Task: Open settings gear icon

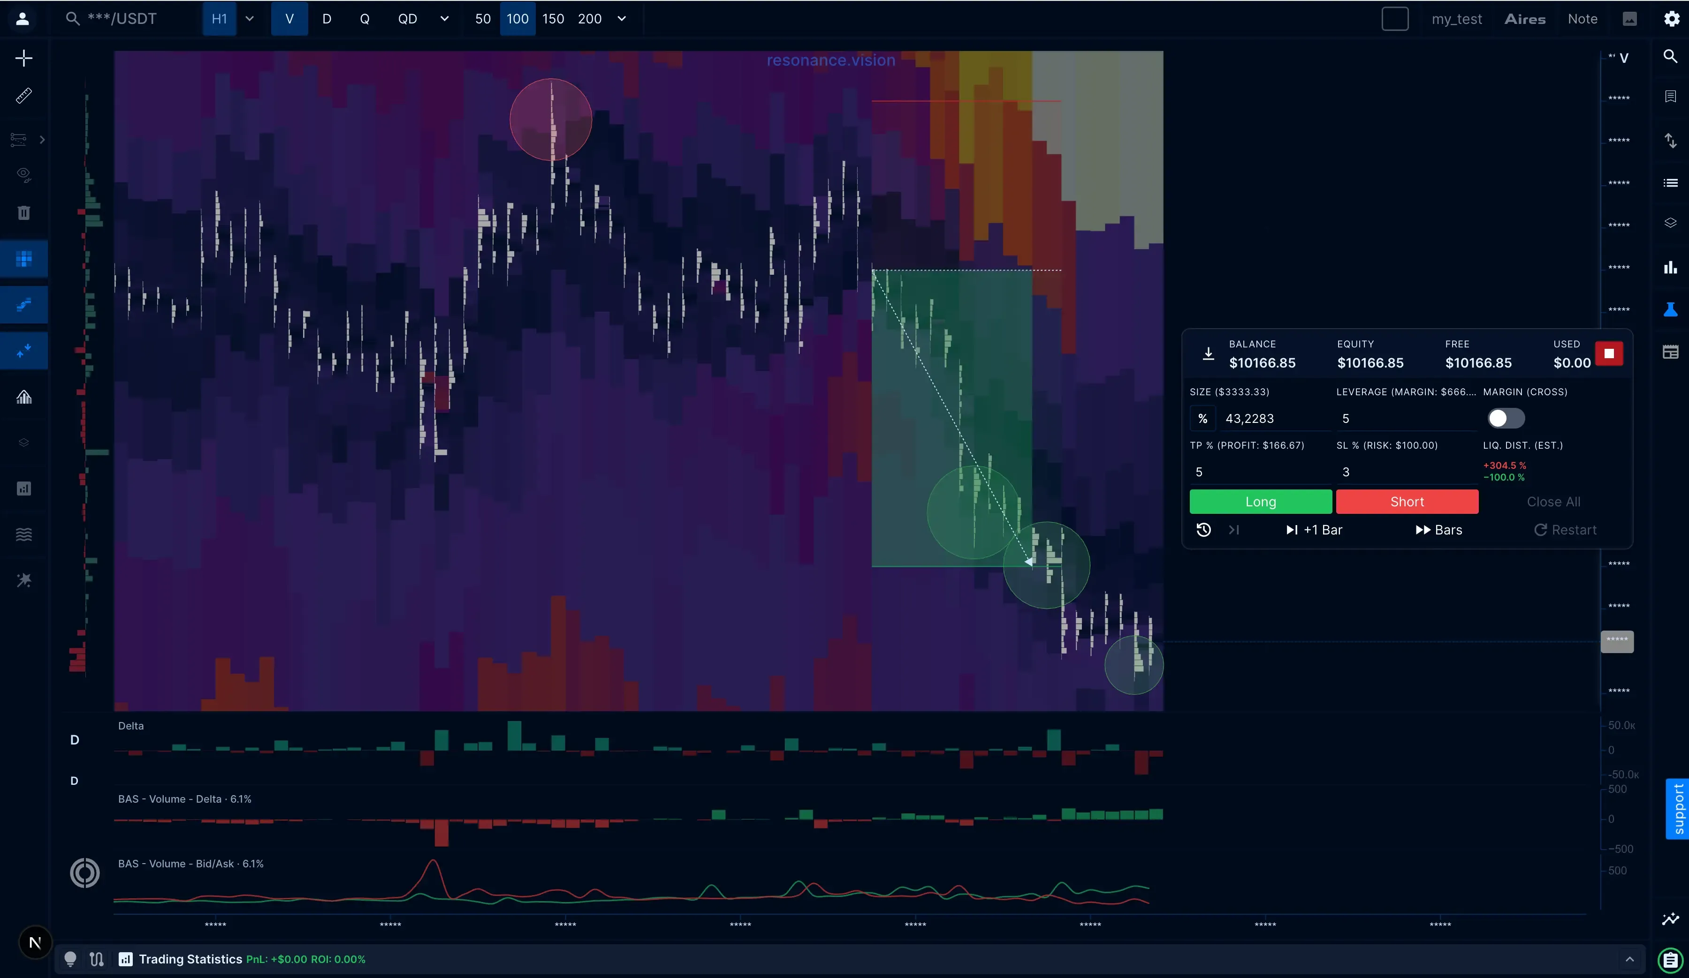Action: tap(1672, 19)
